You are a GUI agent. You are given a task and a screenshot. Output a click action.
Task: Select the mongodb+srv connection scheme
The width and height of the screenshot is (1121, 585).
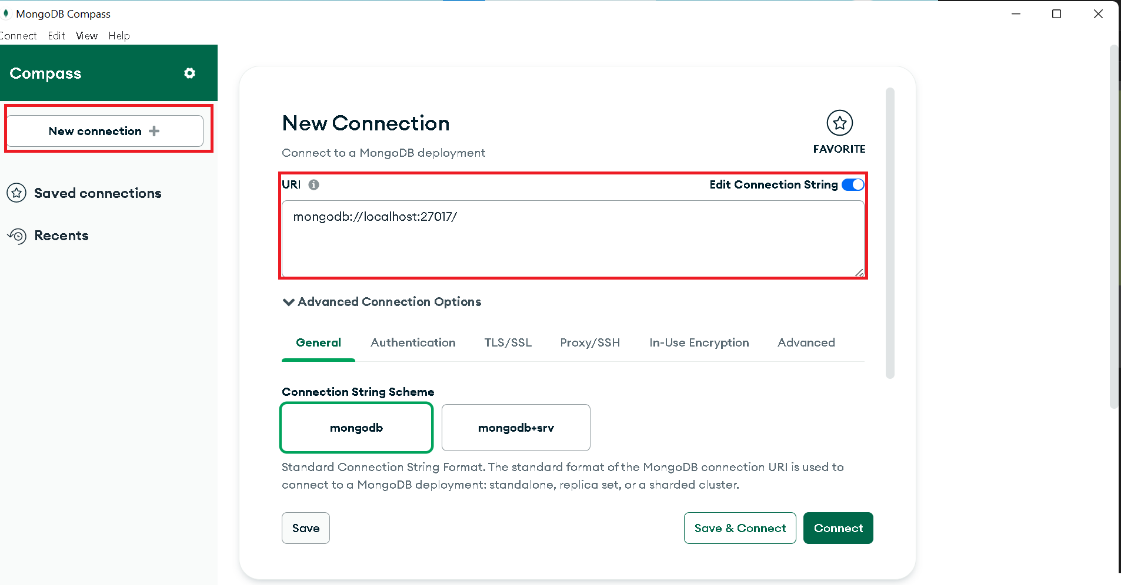[516, 428]
